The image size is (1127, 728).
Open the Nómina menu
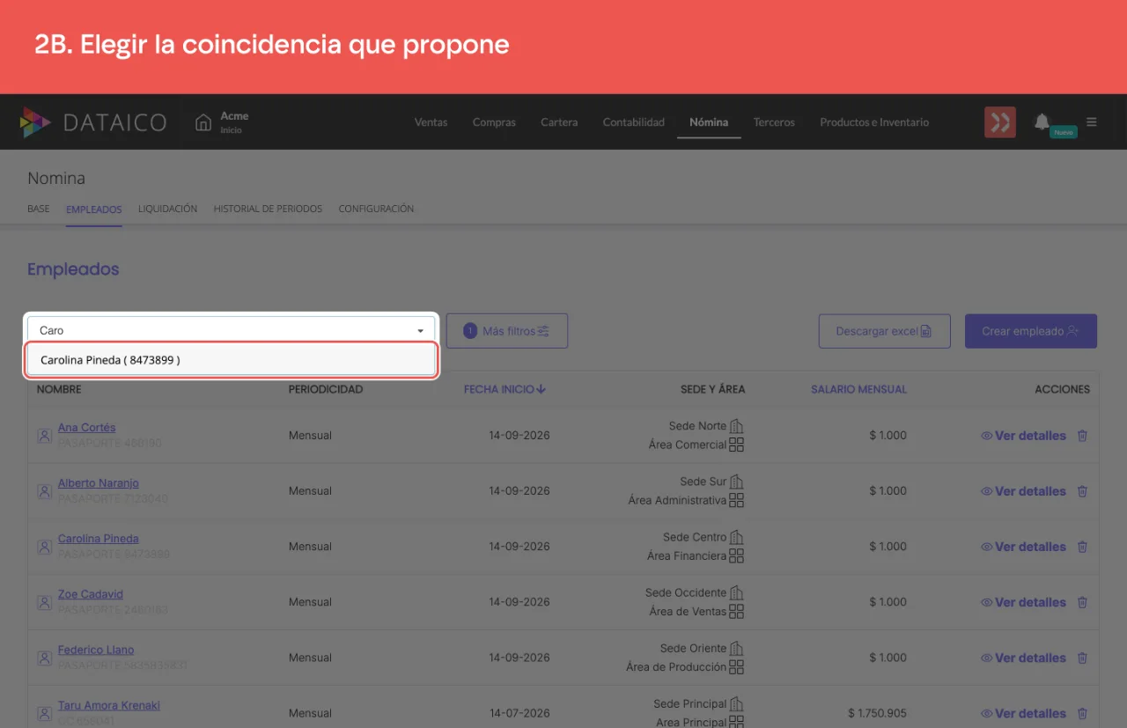(709, 122)
